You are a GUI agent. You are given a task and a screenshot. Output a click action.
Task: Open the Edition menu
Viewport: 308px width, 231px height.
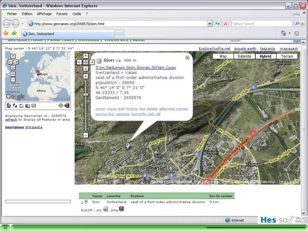(x=27, y=14)
